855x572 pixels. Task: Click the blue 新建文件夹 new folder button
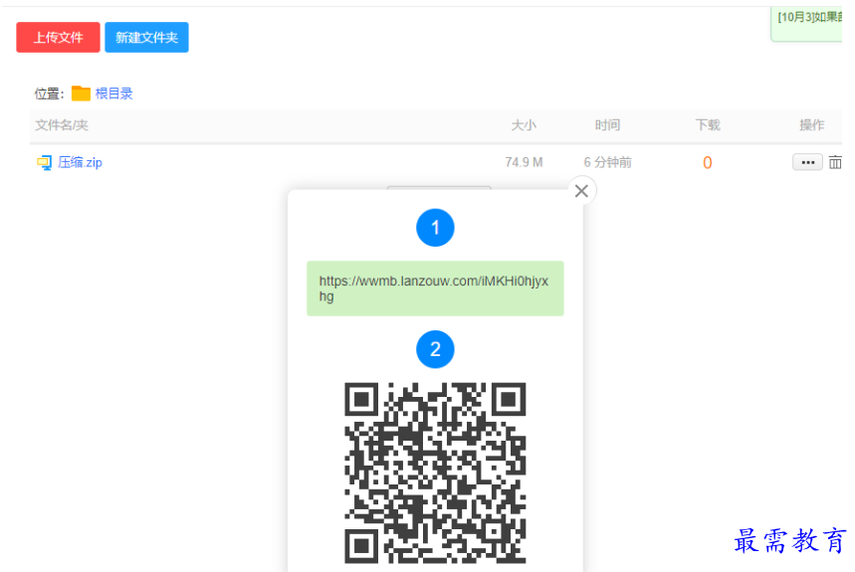146,37
